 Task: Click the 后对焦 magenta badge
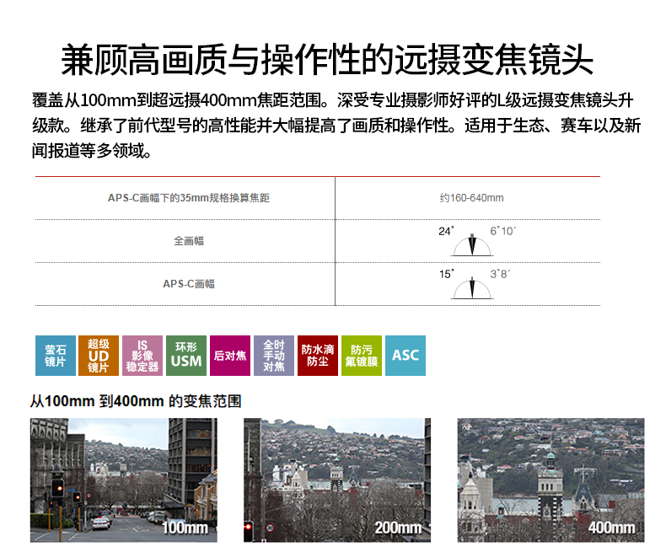pyautogui.click(x=230, y=356)
